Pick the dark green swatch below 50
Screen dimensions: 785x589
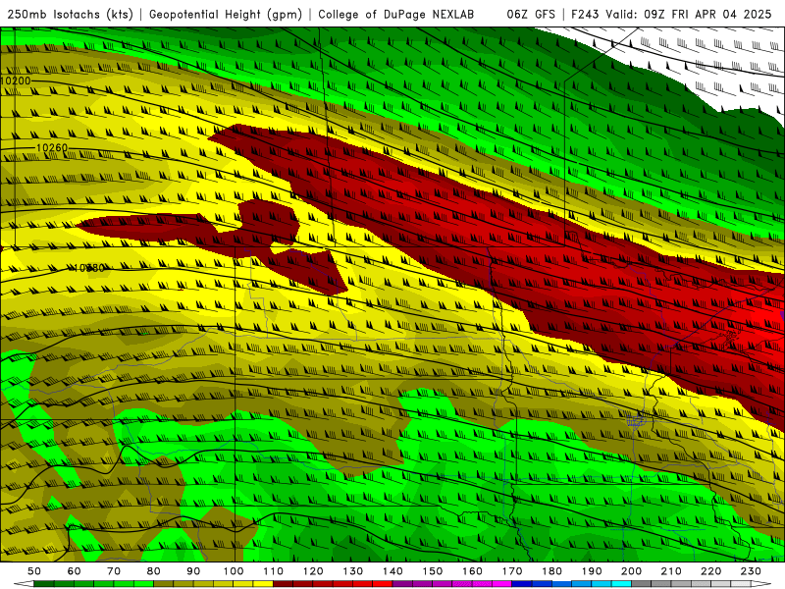click(x=44, y=584)
